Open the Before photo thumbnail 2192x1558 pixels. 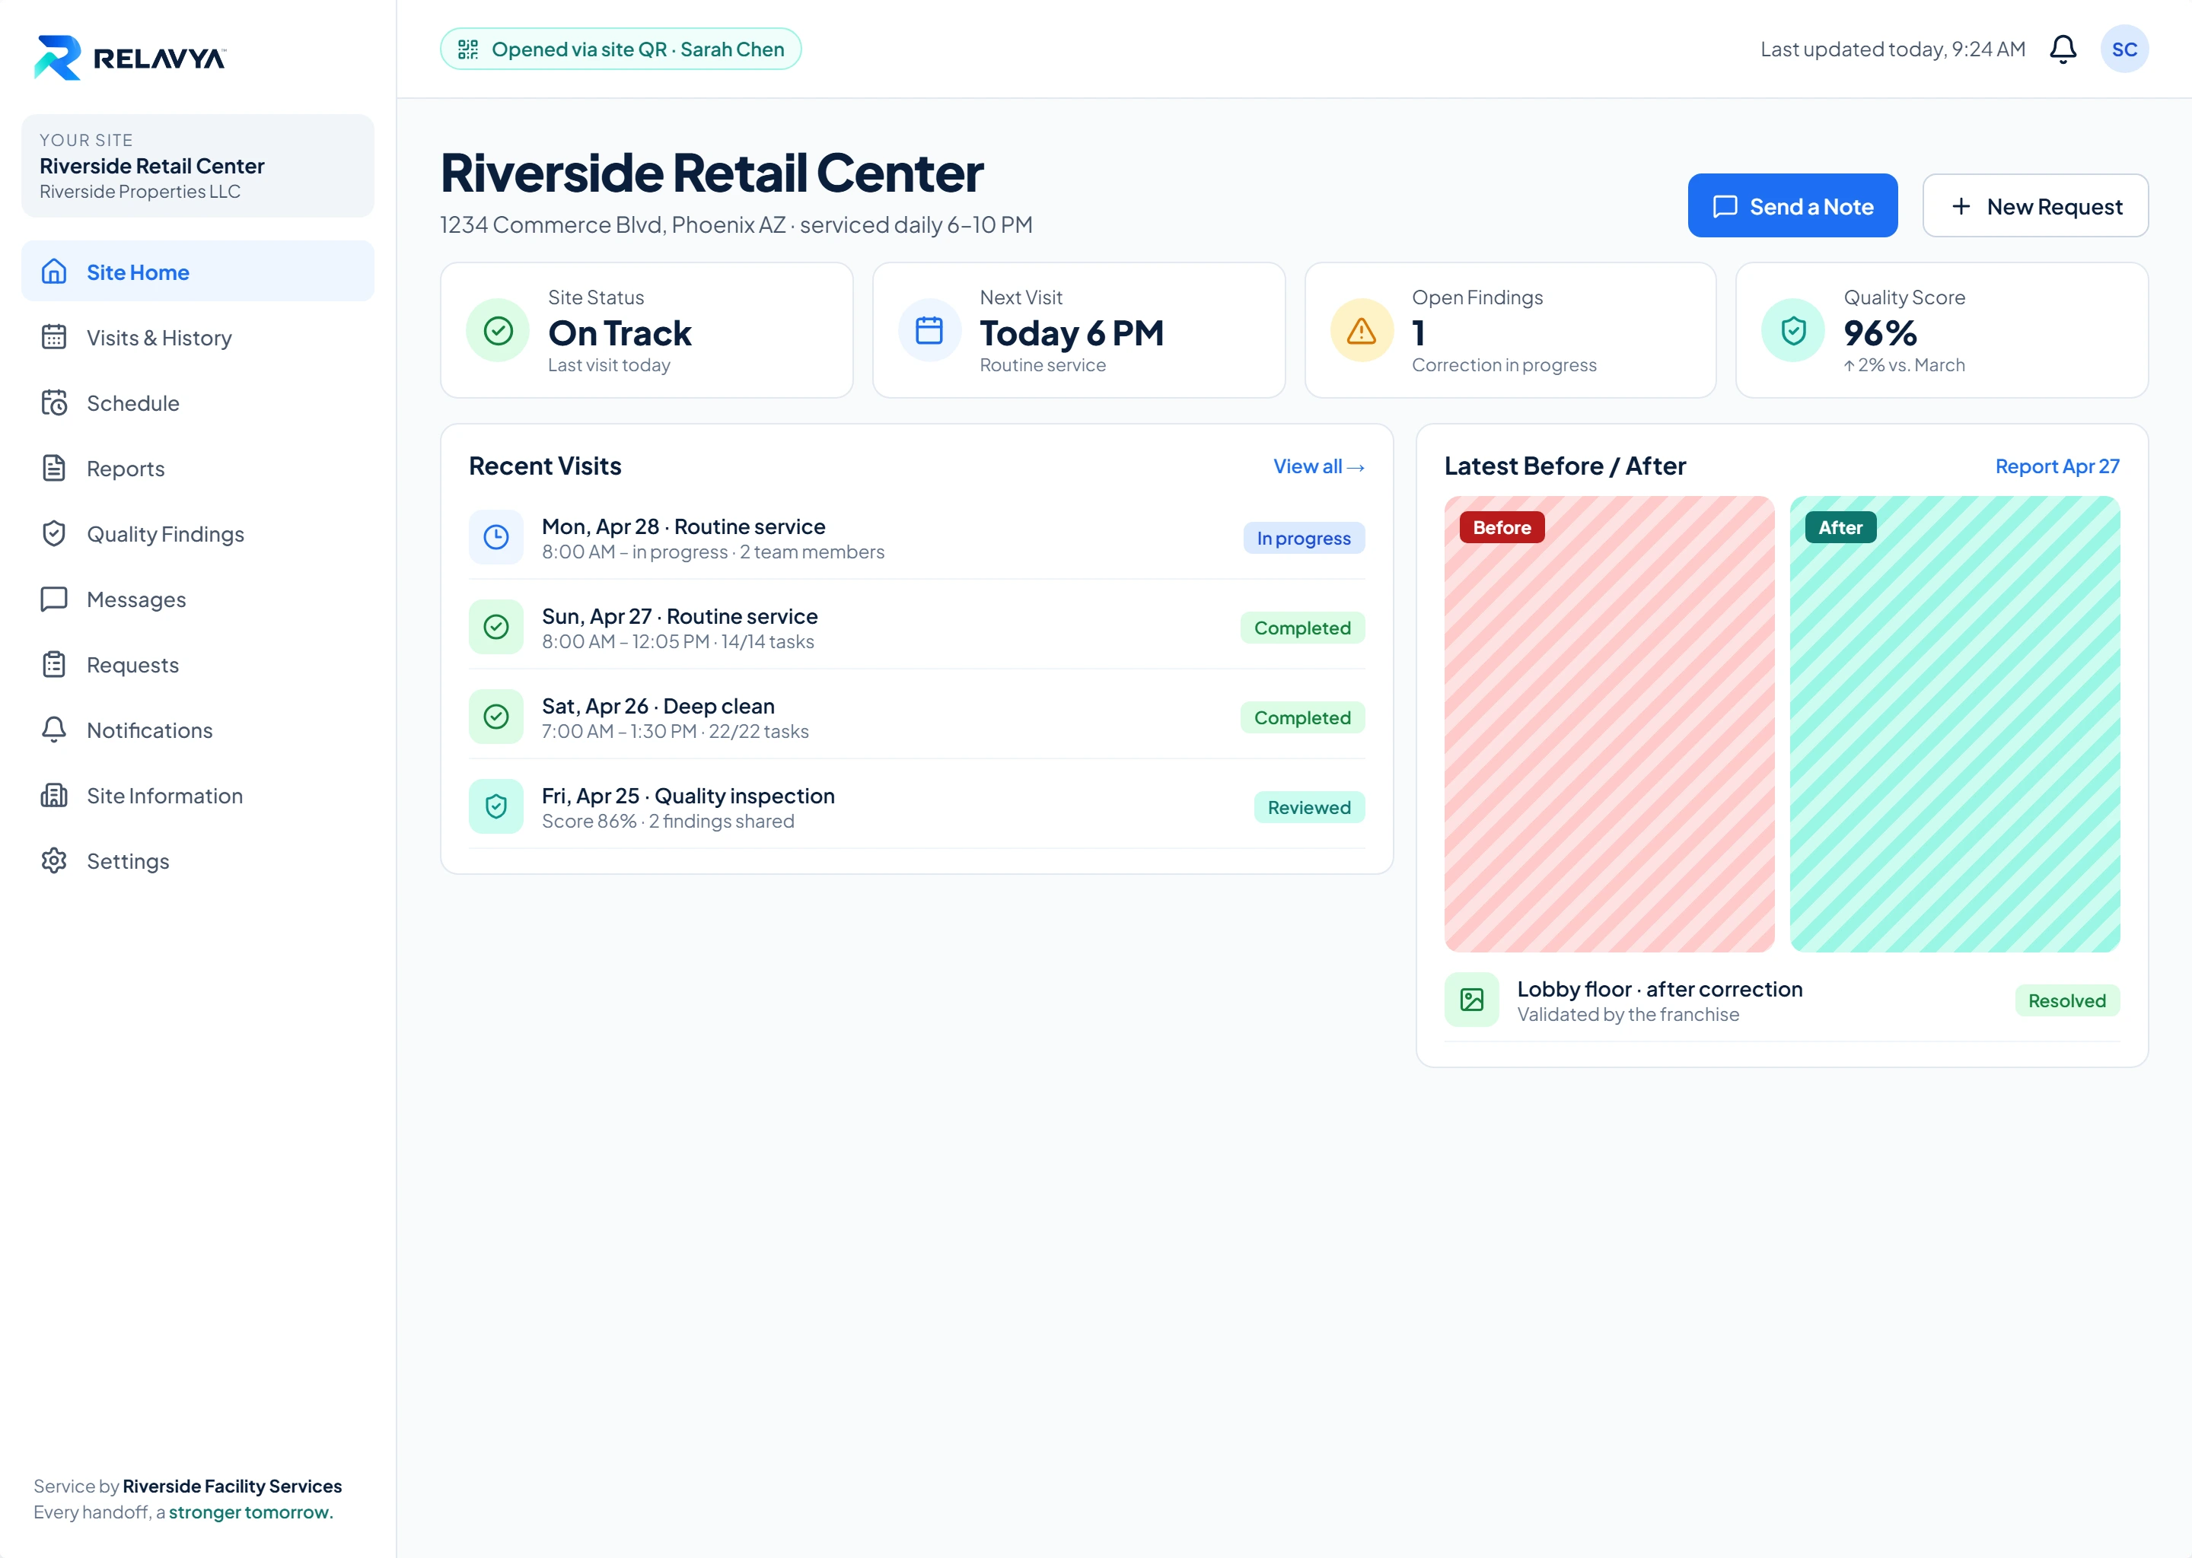point(1610,724)
